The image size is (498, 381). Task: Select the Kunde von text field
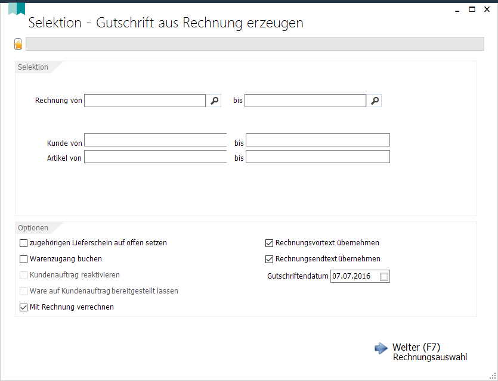click(155, 140)
